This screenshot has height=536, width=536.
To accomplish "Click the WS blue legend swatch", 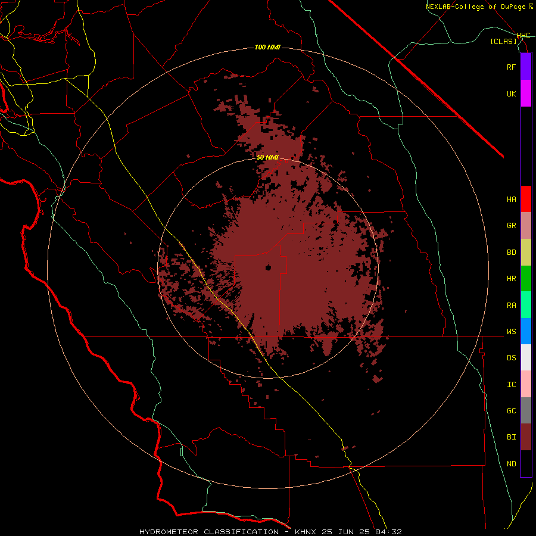I will click(x=526, y=331).
